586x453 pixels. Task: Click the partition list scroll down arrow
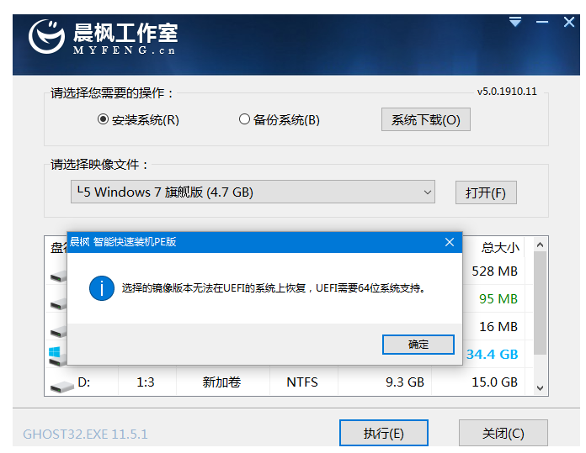click(540, 388)
